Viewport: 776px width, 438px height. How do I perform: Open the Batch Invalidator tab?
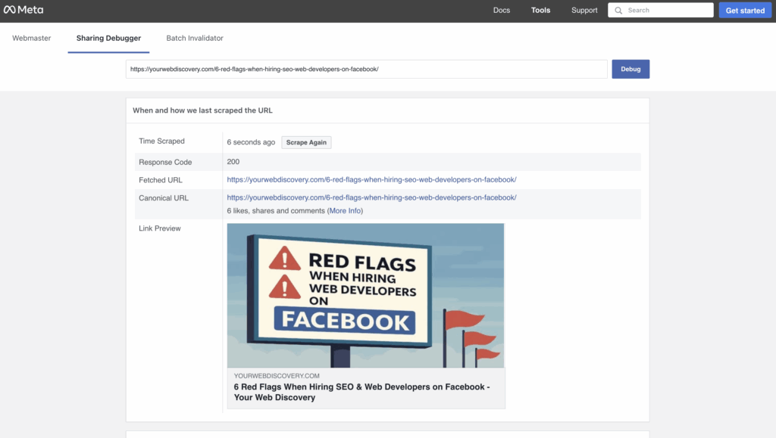pos(195,38)
